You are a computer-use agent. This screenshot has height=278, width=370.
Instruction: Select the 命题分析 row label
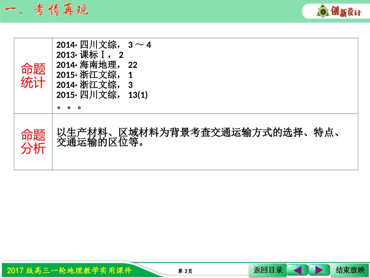pyautogui.click(x=33, y=142)
